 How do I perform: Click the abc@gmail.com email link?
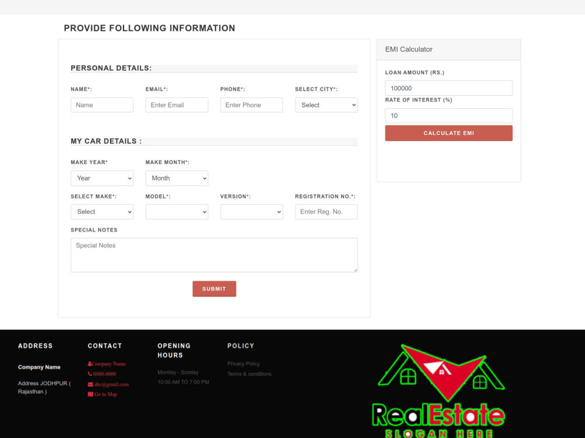111,384
